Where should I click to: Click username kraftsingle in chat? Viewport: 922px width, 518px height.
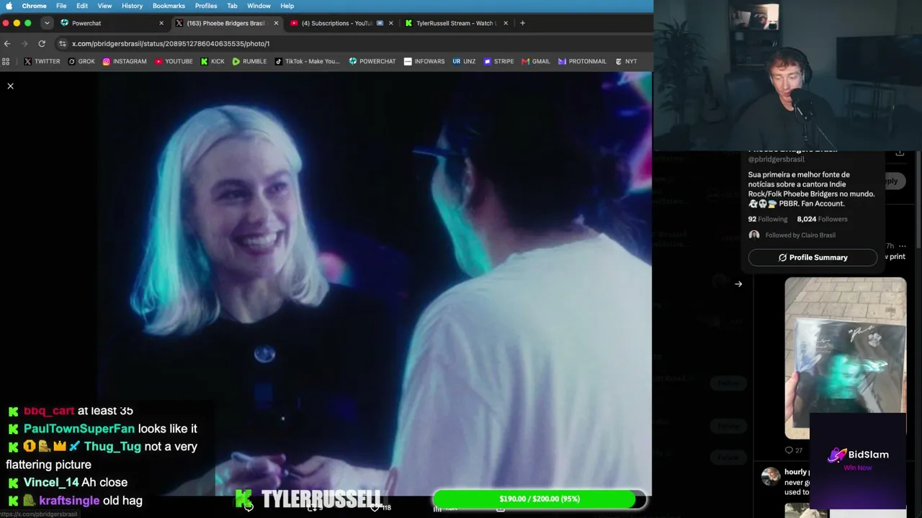tap(69, 501)
